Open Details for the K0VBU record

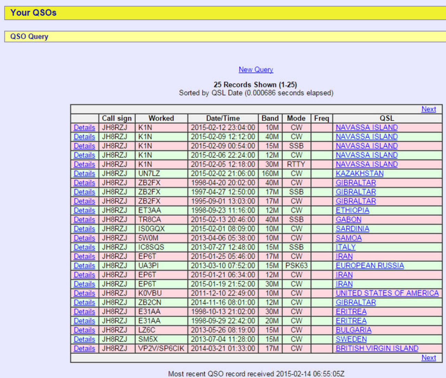point(84,293)
